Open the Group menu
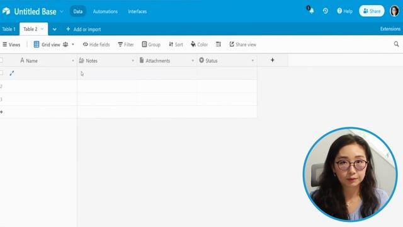Viewport: 403px width, 227px height. point(151,45)
